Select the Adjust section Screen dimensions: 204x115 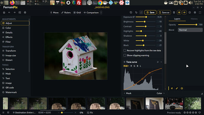point(15,23)
